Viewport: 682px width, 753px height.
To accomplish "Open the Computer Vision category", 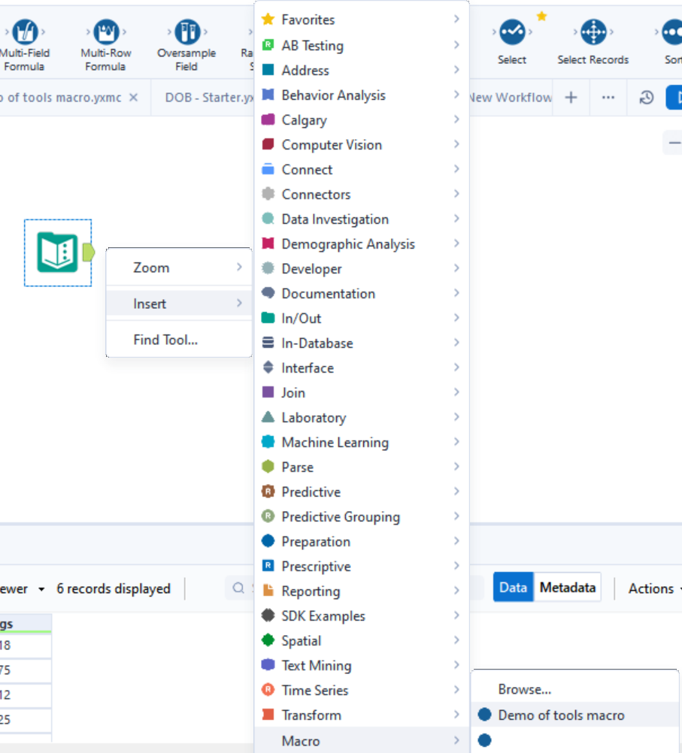I will 362,144.
